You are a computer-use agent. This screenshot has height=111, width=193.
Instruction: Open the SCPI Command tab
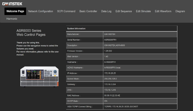(66, 11)
